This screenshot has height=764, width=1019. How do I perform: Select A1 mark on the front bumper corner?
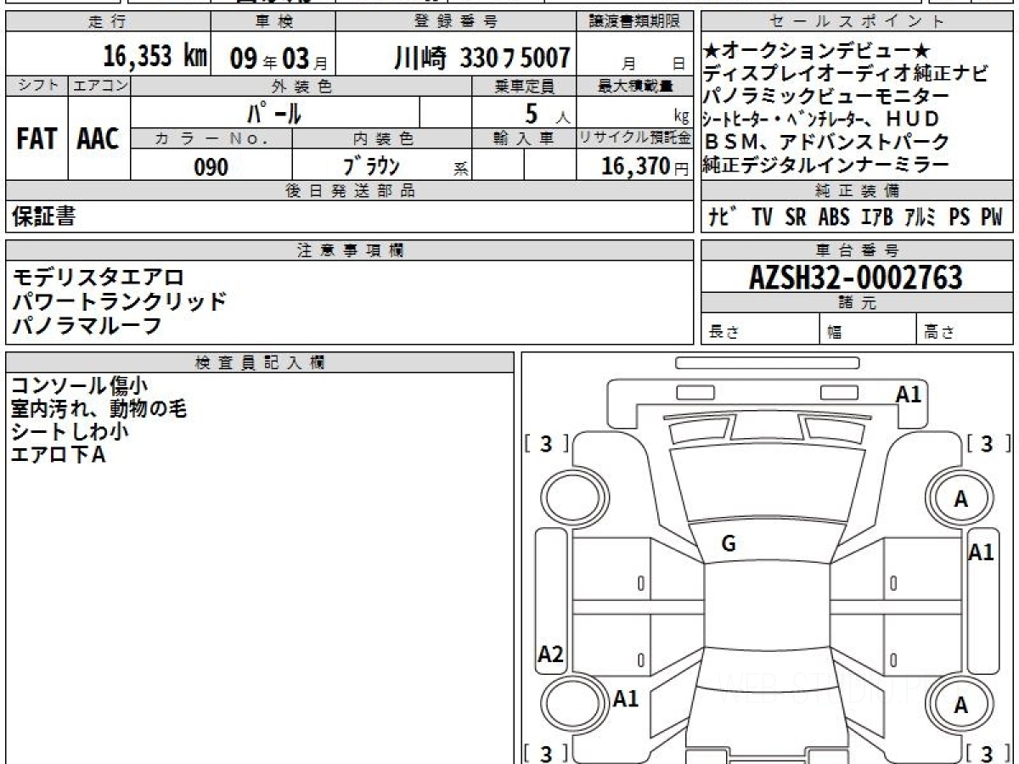[x=909, y=394]
